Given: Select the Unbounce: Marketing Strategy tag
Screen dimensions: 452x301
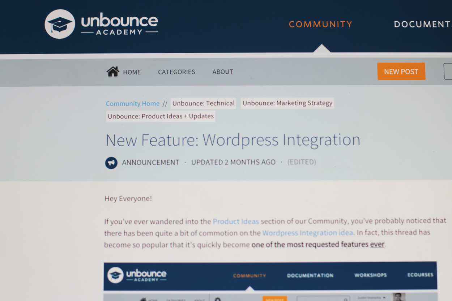Looking at the screenshot, I should (x=287, y=103).
